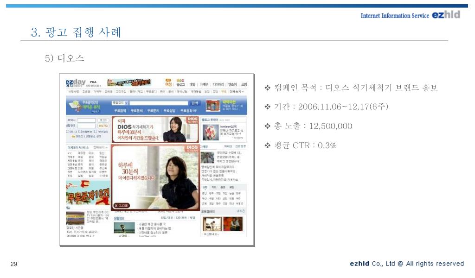Click inside the search text field
The width and height of the screenshot is (475, 278).
pyautogui.click(x=159, y=103)
